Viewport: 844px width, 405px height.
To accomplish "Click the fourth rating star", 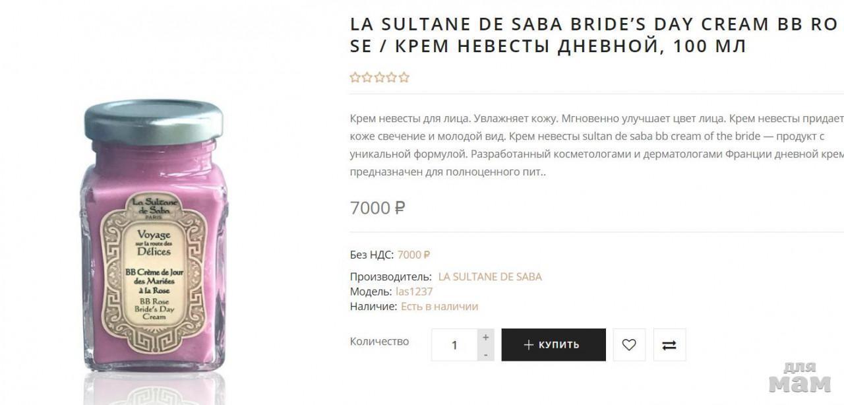I will [x=392, y=78].
